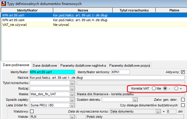Click the Tytuł rozrachunku description field
This screenshot has height=119, width=187.
[131, 83]
